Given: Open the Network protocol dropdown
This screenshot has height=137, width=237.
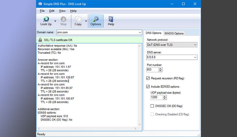Looking at the screenshot, I should [x=195, y=45].
